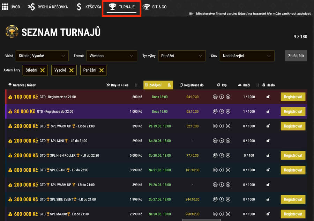Register for the 80 000 Kč tournament
This screenshot has width=314, height=221.
tap(293, 112)
